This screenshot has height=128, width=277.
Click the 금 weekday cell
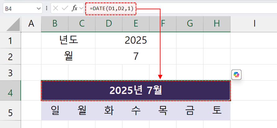click(x=190, y=111)
